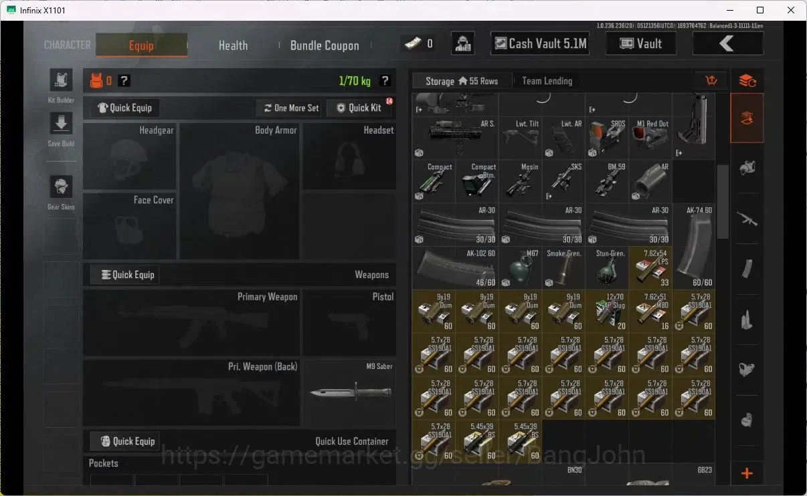
Task: Filter storage by sight attachments category
Action: pyautogui.click(x=747, y=369)
